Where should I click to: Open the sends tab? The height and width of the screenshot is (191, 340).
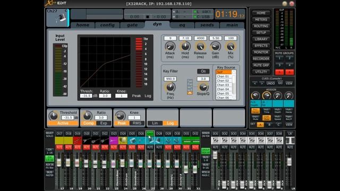[207, 25]
